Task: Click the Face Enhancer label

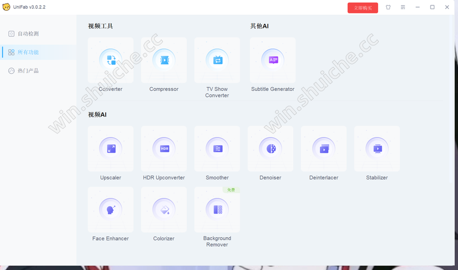Action: click(111, 238)
